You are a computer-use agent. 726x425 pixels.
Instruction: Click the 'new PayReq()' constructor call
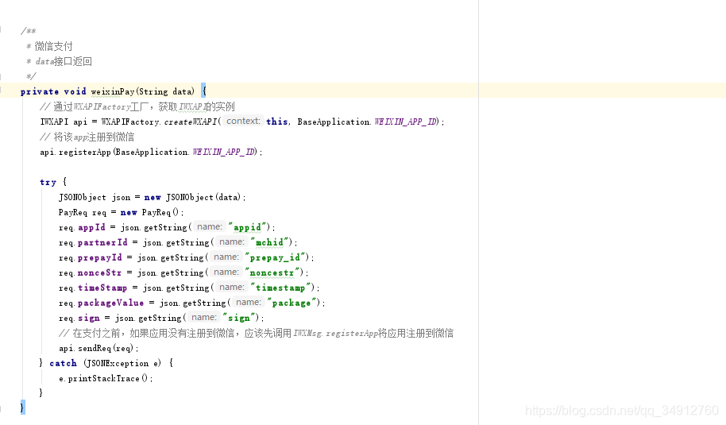click(x=149, y=213)
